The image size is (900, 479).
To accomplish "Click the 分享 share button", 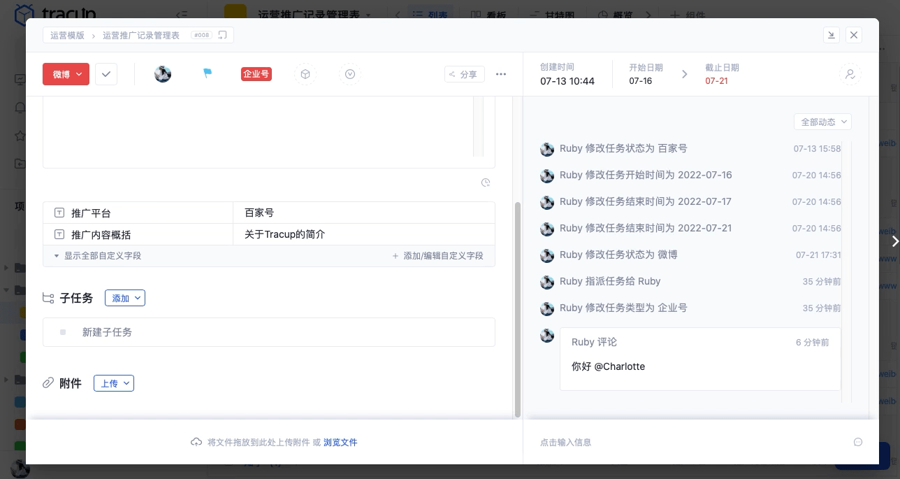I will tap(464, 73).
